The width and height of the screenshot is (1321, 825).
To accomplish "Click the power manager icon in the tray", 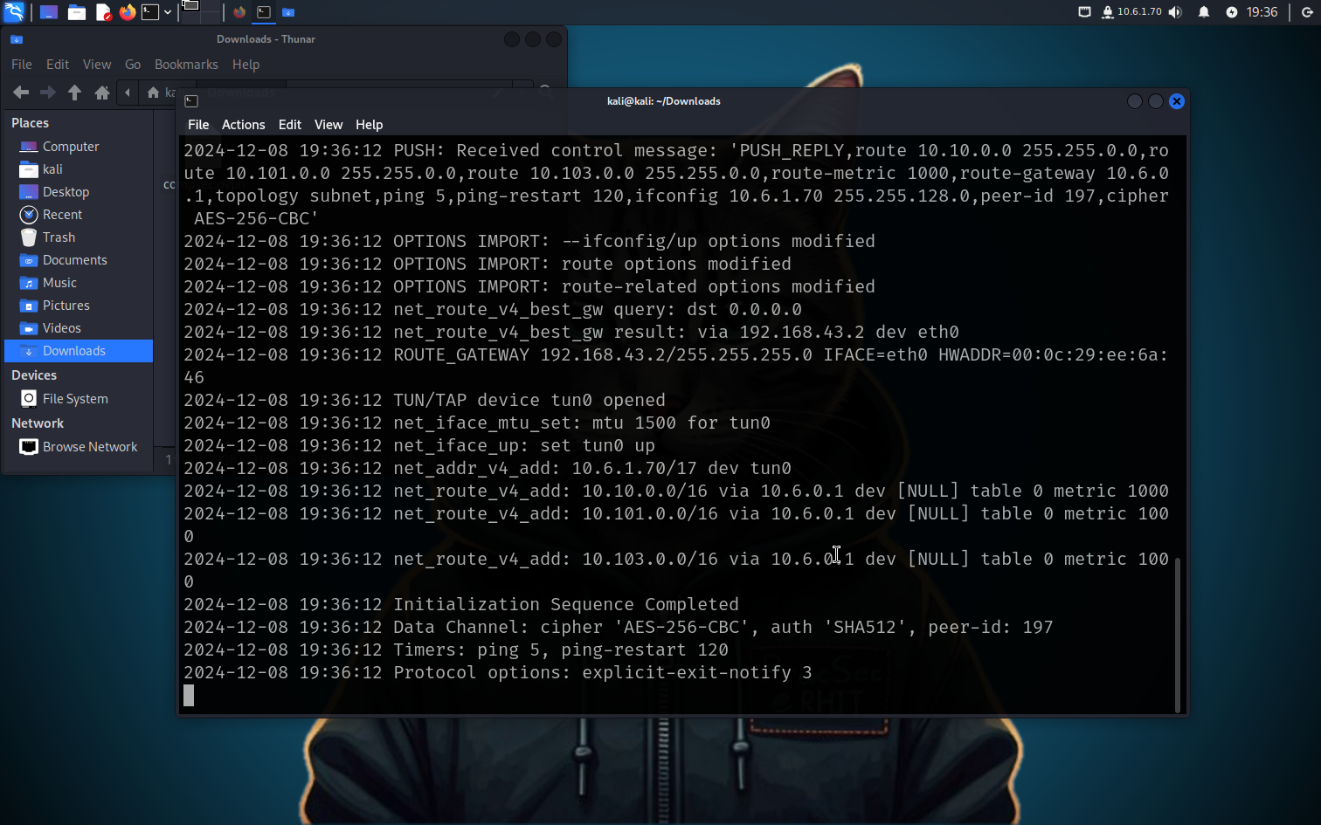I will [x=1232, y=11].
